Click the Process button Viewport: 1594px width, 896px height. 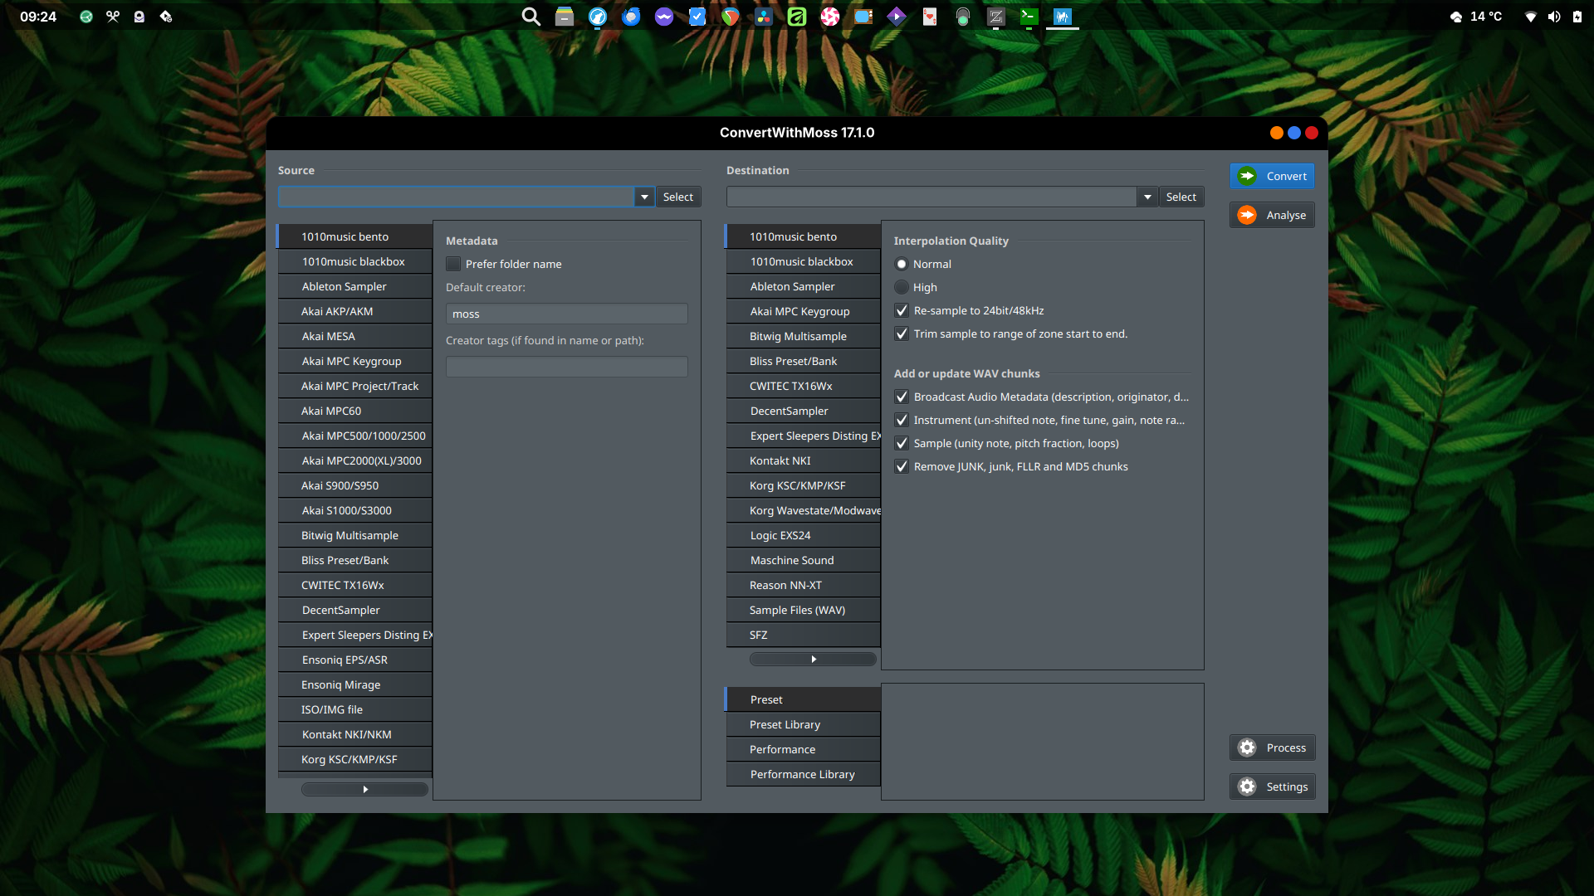(x=1272, y=747)
